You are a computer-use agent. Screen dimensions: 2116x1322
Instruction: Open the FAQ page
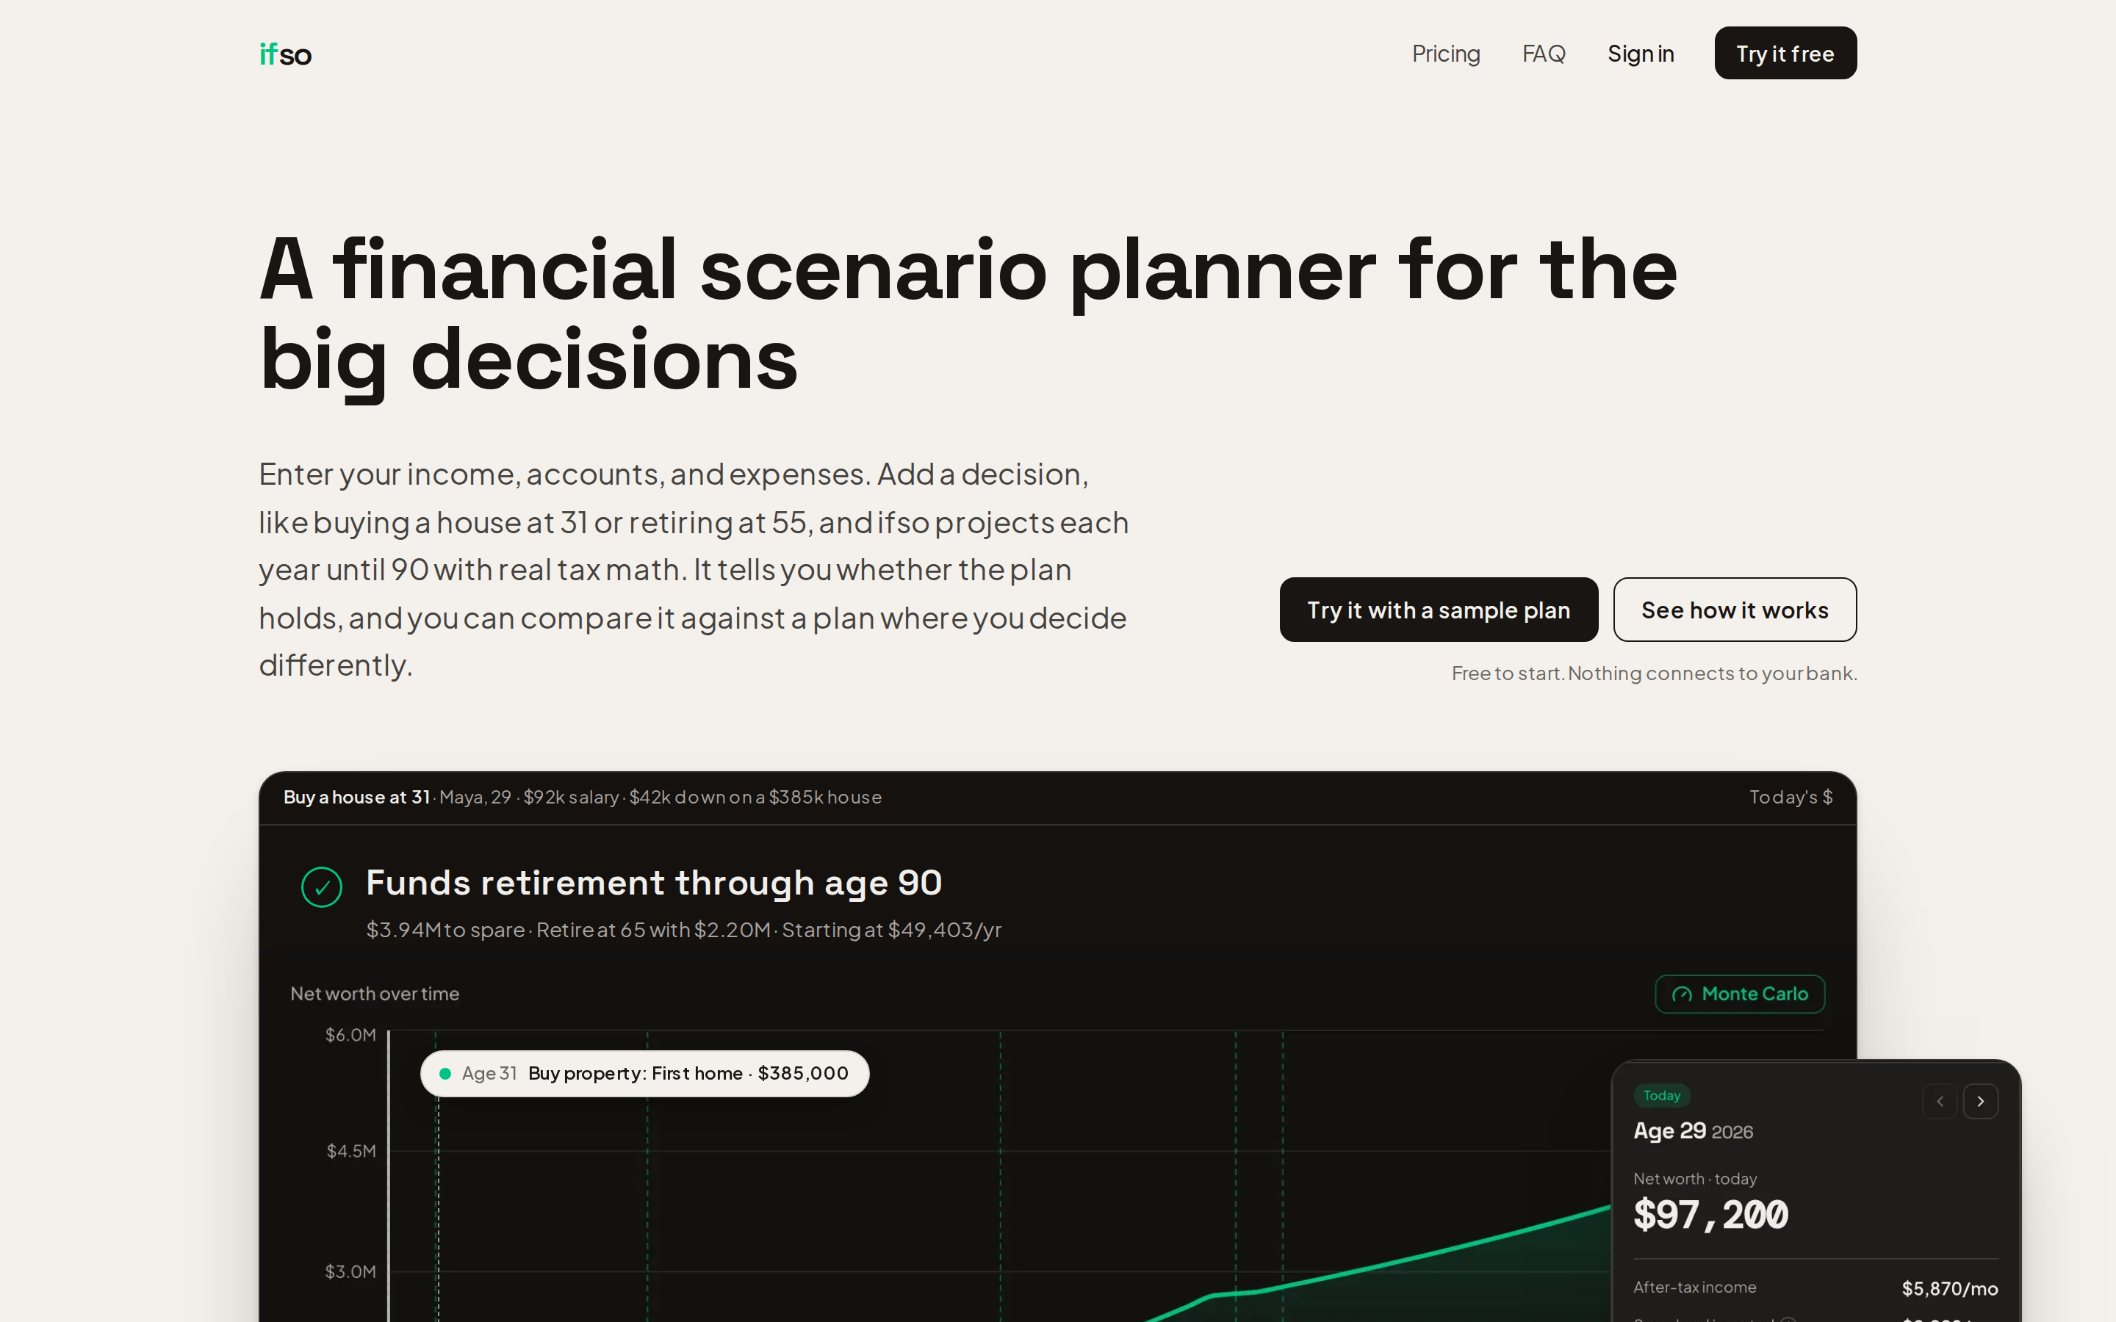[x=1543, y=54]
